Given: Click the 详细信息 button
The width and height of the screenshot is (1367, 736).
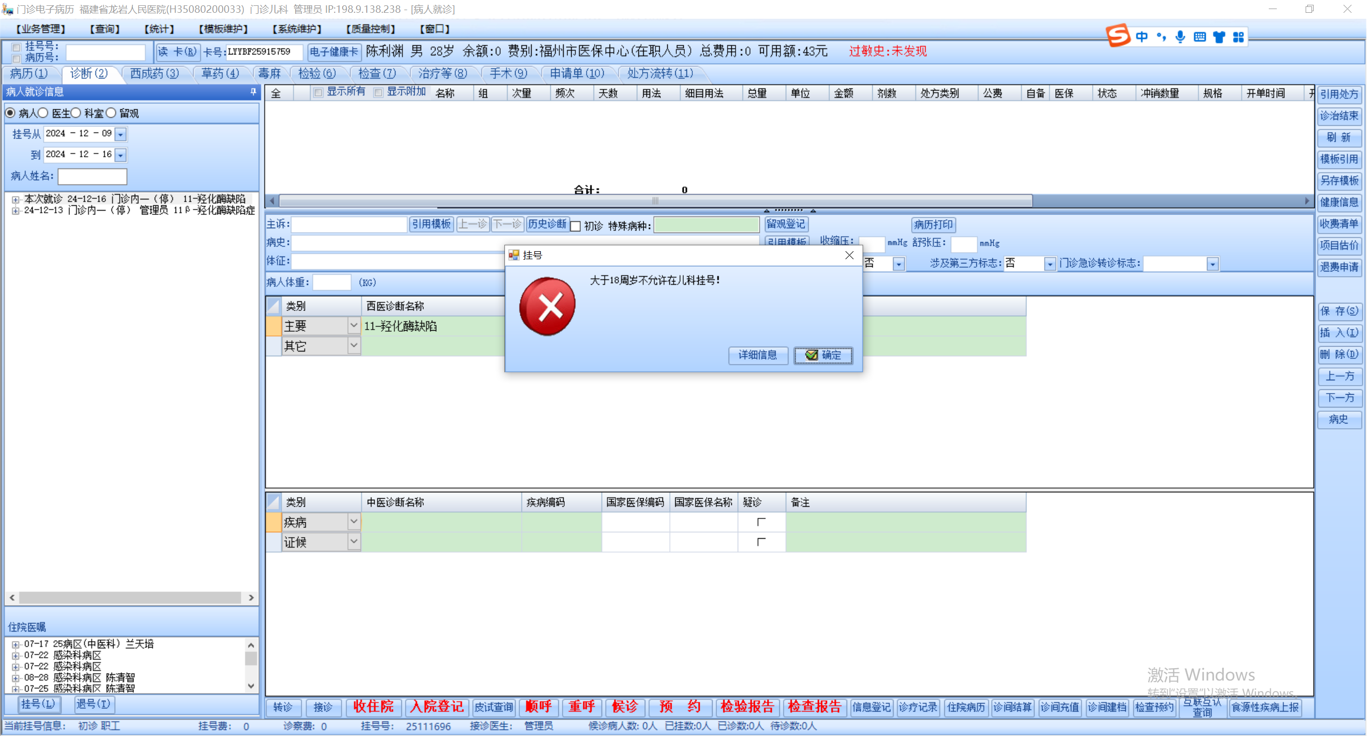Looking at the screenshot, I should [x=757, y=355].
